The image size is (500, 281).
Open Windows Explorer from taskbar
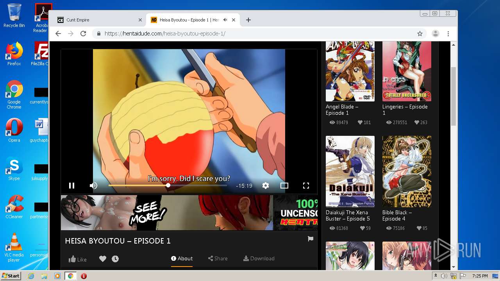click(x=44, y=276)
